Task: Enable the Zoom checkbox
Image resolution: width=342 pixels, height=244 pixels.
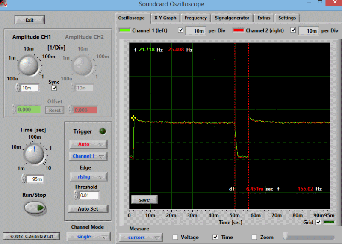Action: 254,237
